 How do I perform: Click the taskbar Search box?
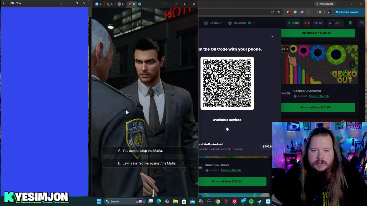click(124, 201)
